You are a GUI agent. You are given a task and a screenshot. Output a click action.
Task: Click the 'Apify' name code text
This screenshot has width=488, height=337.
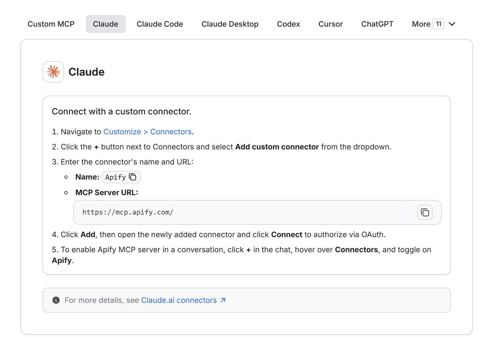coord(116,177)
